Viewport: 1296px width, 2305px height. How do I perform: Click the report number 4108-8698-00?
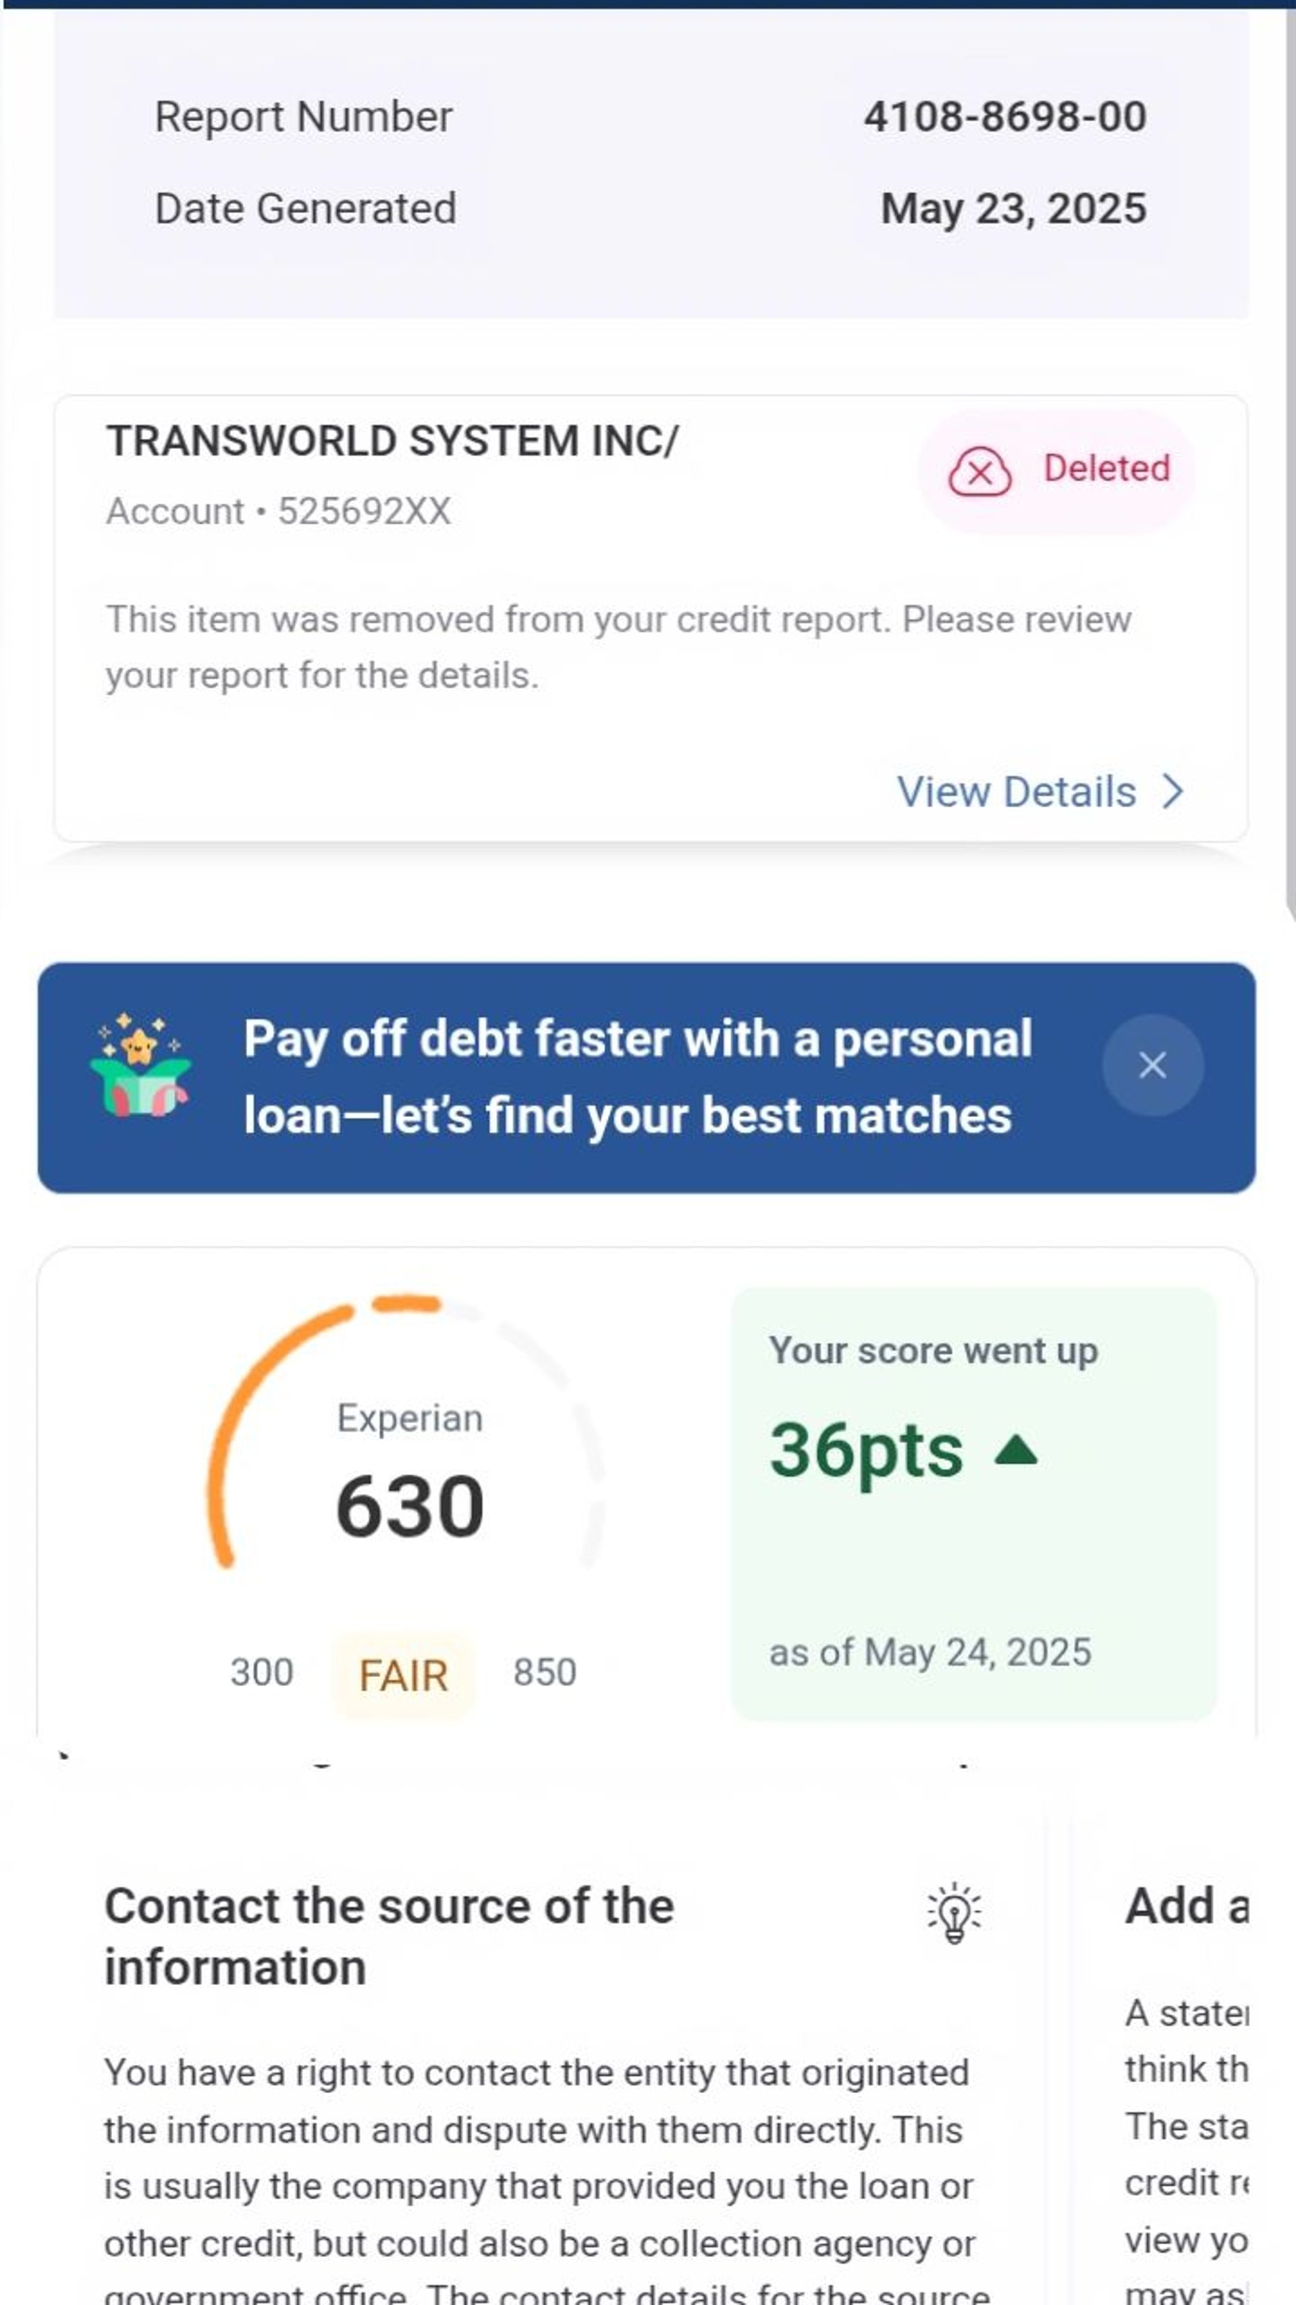pyautogui.click(x=1004, y=118)
